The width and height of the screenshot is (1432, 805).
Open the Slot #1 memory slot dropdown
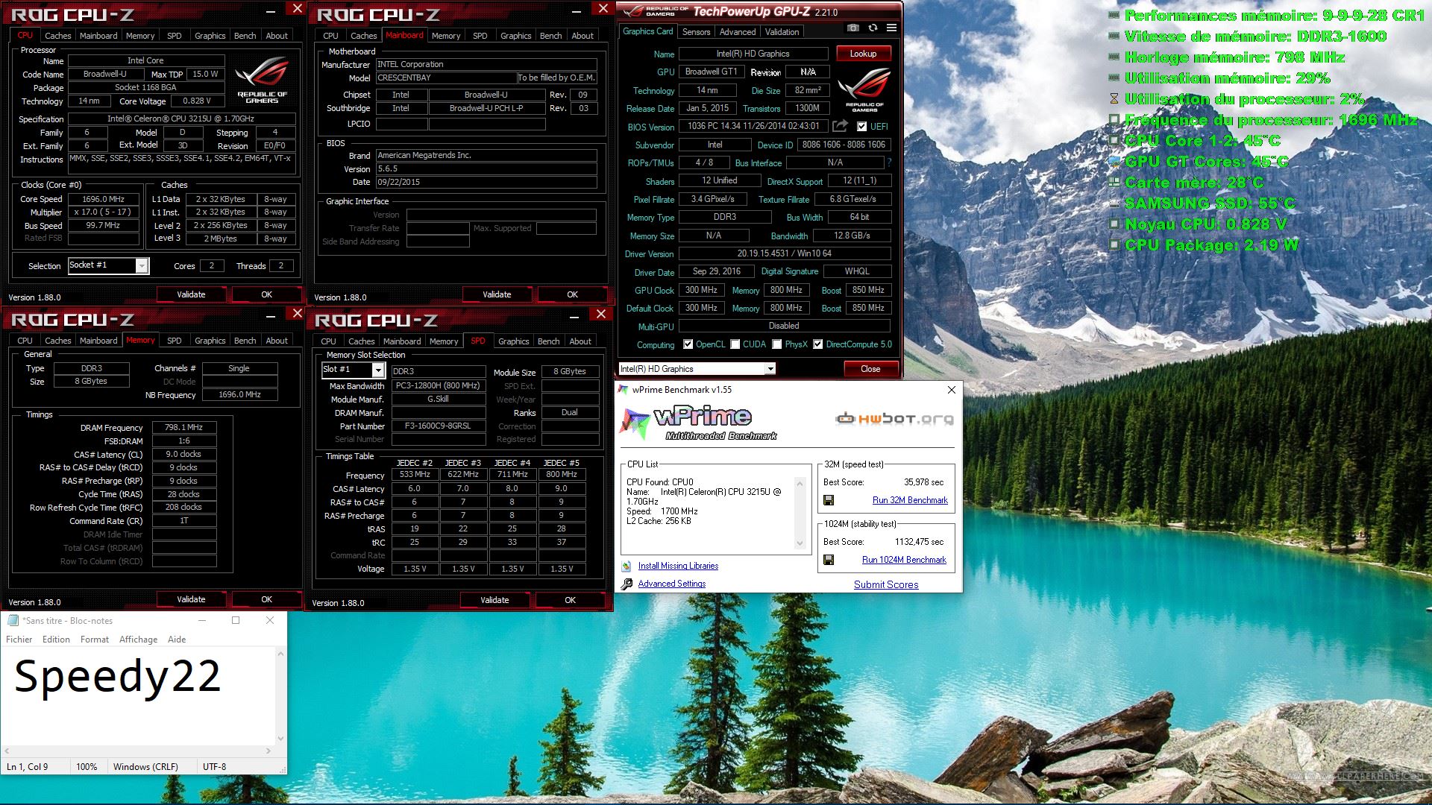[378, 370]
